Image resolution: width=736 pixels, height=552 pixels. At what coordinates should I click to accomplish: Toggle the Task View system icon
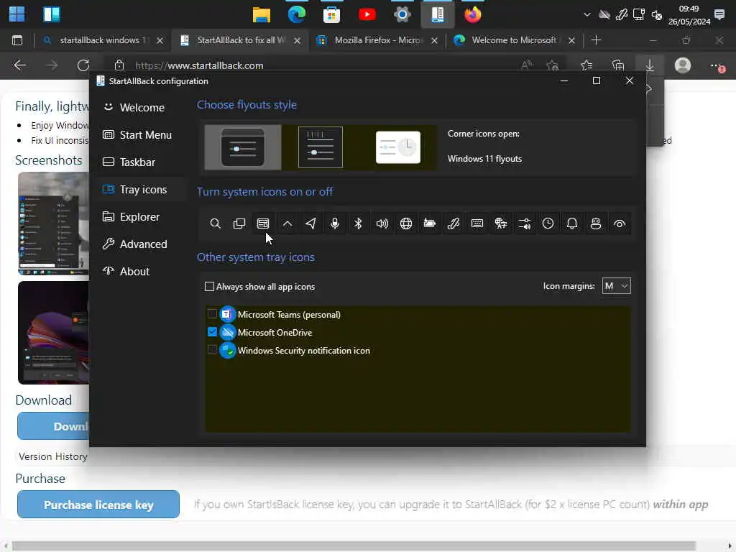pos(239,224)
